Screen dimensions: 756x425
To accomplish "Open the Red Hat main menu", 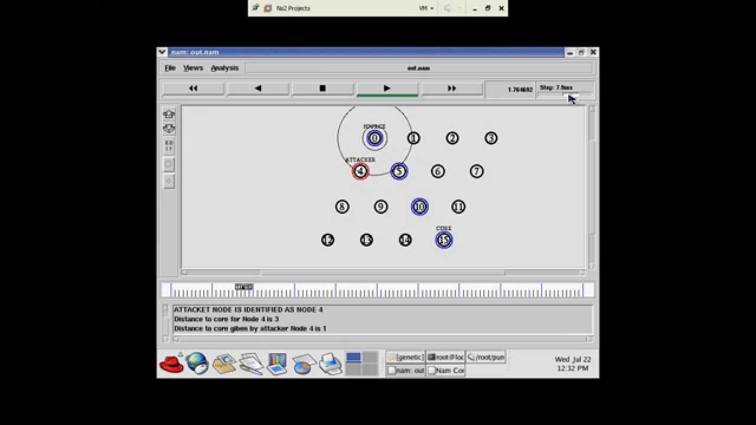I will pos(172,364).
